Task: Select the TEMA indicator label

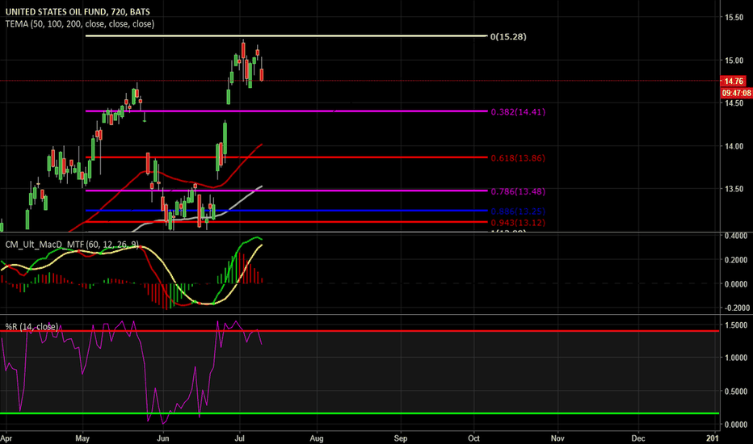Action: pos(80,23)
